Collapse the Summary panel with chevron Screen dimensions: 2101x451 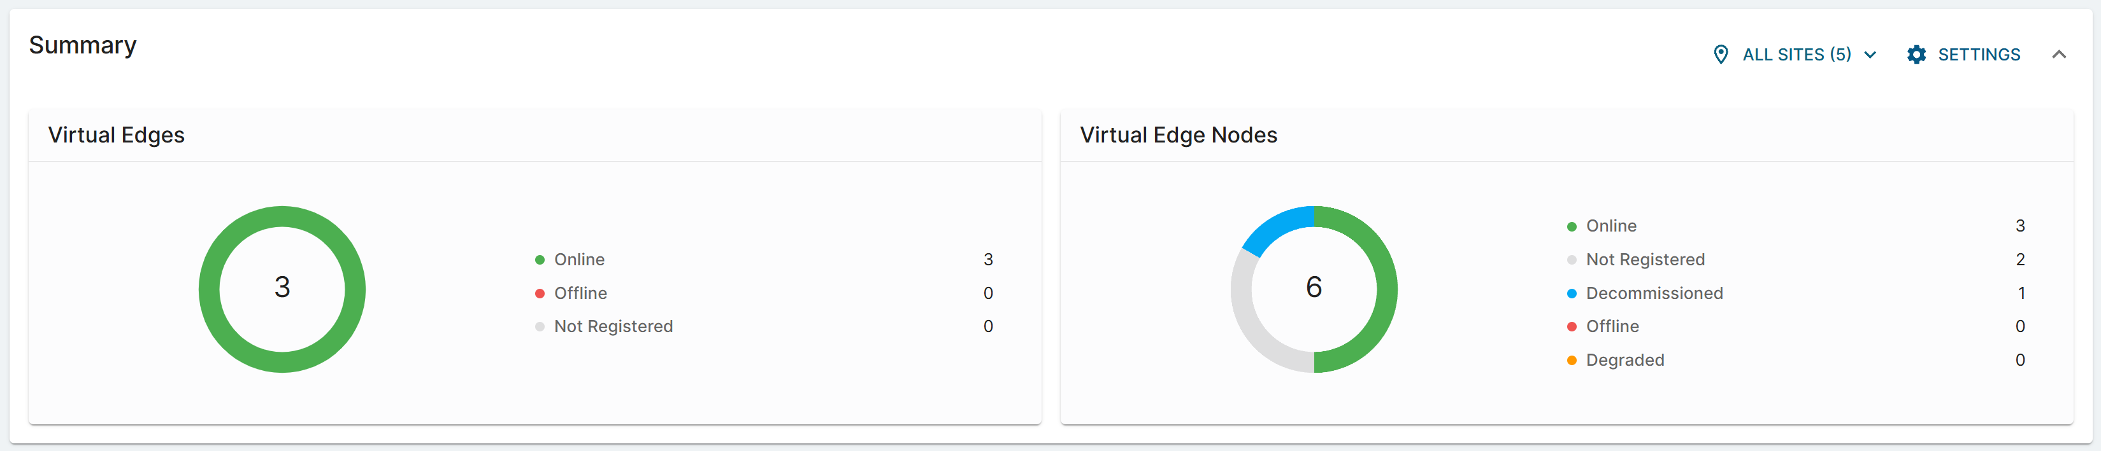(x=2058, y=55)
